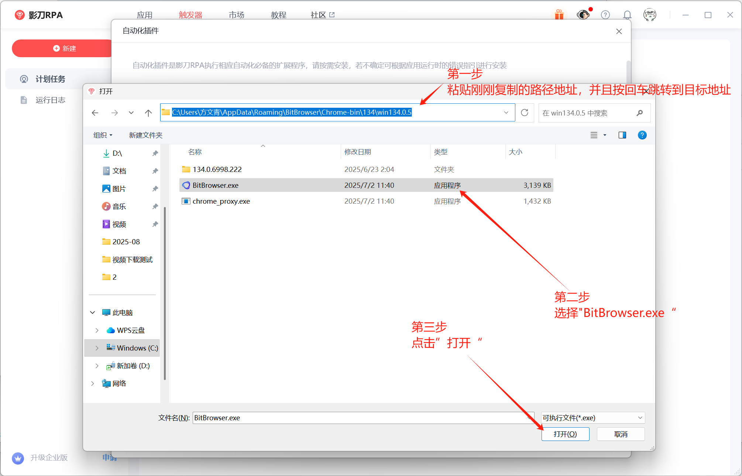Image resolution: width=742 pixels, height=476 pixels.
Task: Click the back navigation arrow
Action: coord(95,113)
